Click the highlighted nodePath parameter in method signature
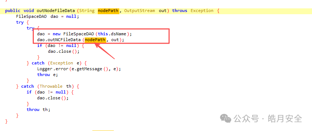The height and width of the screenshot is (131, 312). pyautogui.click(x=108, y=11)
